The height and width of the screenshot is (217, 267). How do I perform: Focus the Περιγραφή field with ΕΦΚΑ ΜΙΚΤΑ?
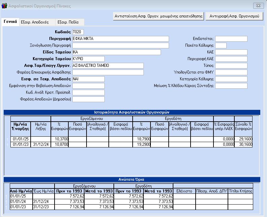[x=120, y=39]
